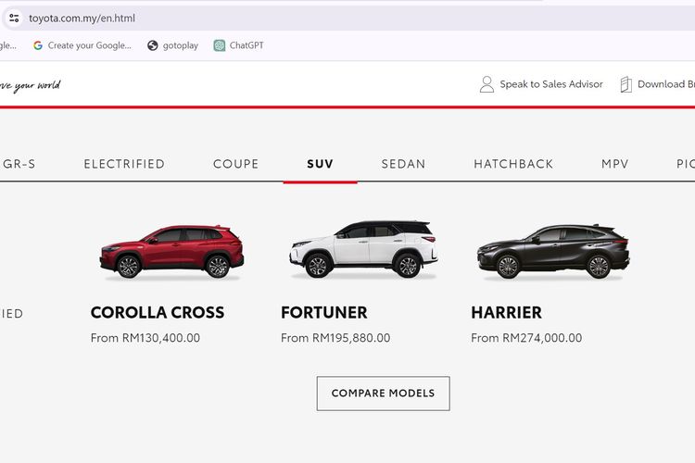Viewport: 695px width, 463px height.
Task: Click the gotoplay globe bookmark icon
Action: pyautogui.click(x=153, y=45)
